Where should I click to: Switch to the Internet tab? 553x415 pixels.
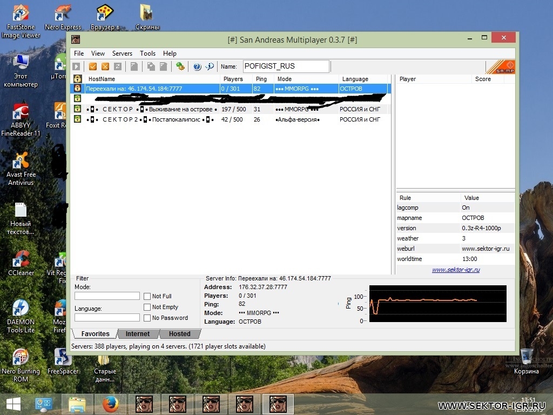[138, 334]
